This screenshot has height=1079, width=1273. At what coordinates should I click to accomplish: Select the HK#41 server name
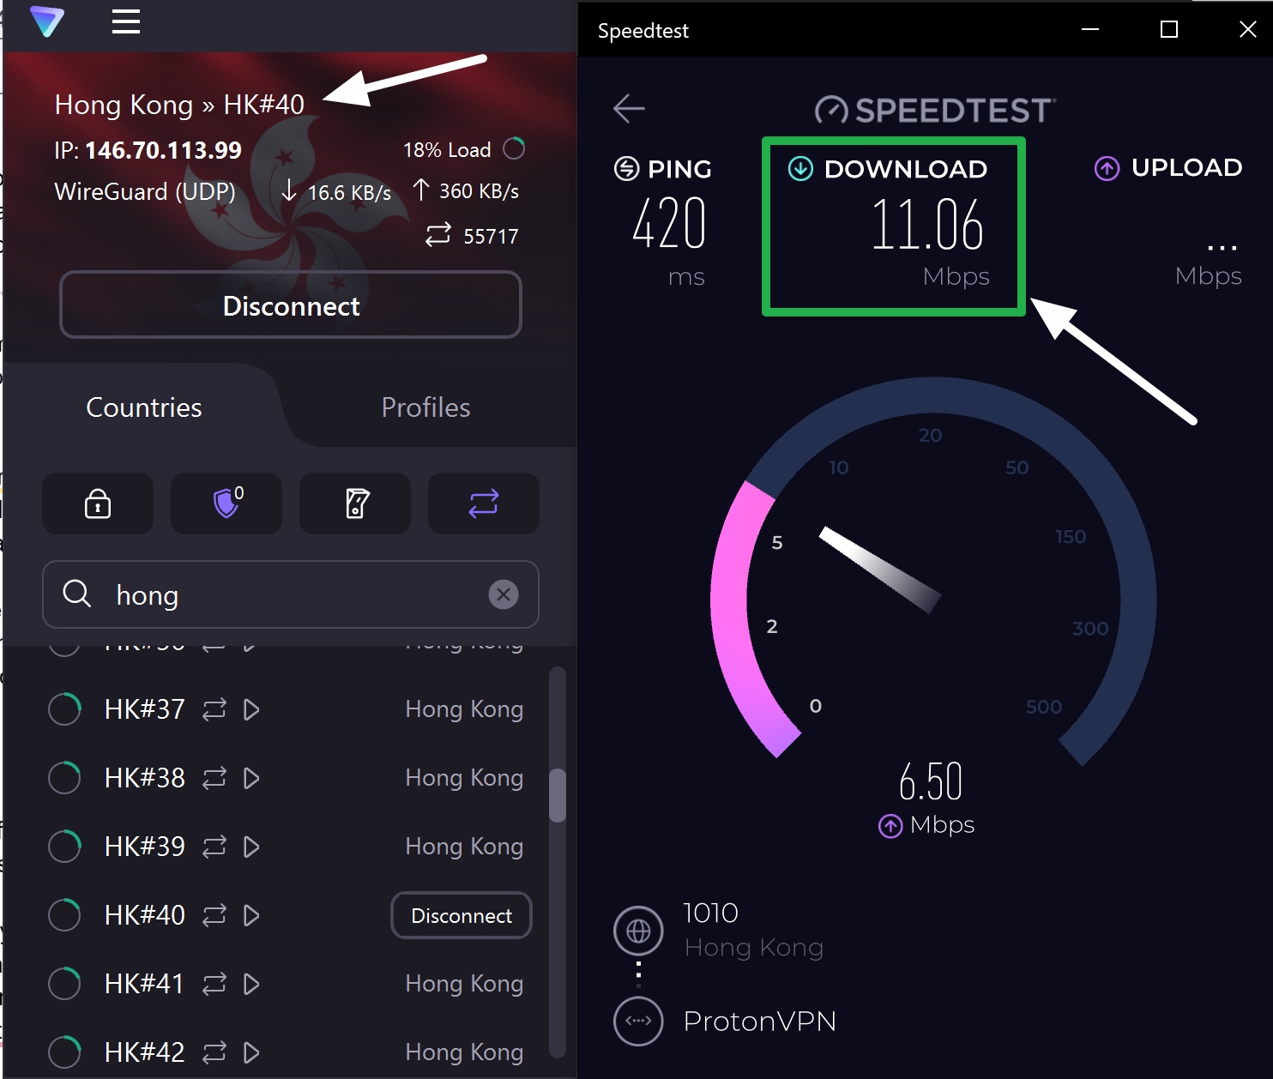tap(144, 984)
